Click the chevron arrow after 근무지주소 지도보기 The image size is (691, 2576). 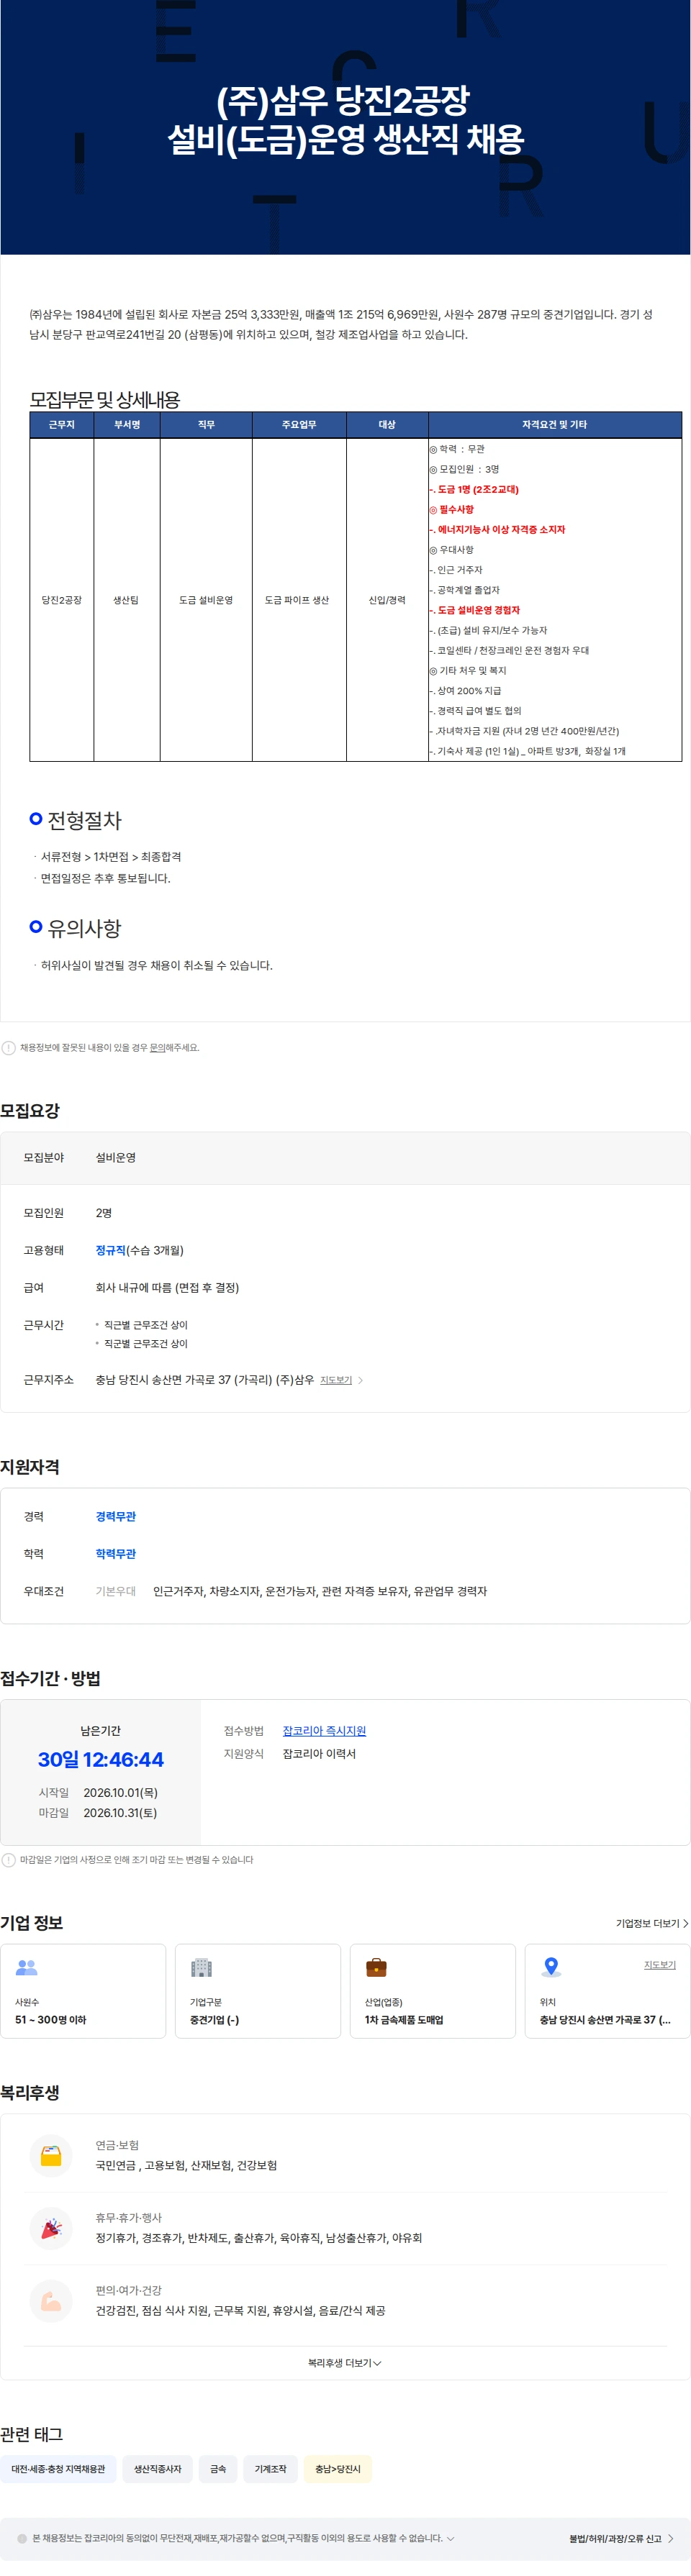[x=360, y=1380]
